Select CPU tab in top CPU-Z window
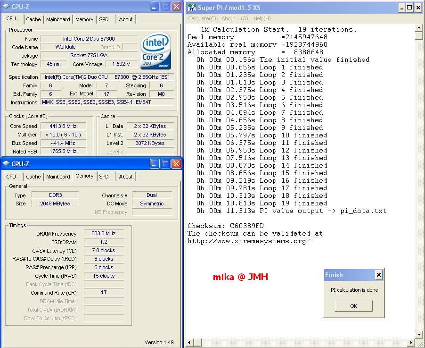 click(x=11, y=18)
